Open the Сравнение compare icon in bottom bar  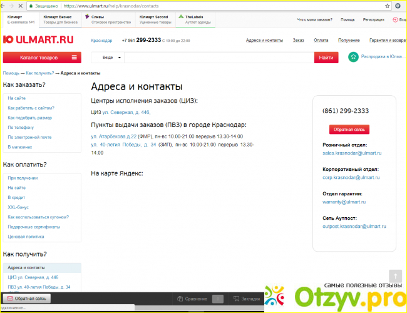180,299
